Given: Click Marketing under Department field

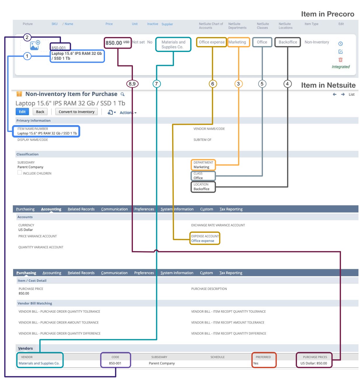Looking at the screenshot, I should pos(201,167).
